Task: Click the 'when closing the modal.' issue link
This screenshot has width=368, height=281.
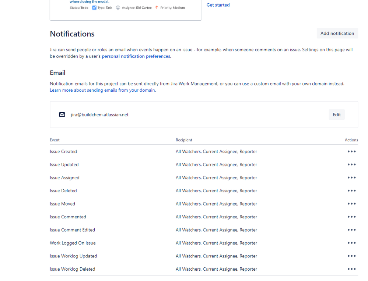Action: click(x=90, y=1)
